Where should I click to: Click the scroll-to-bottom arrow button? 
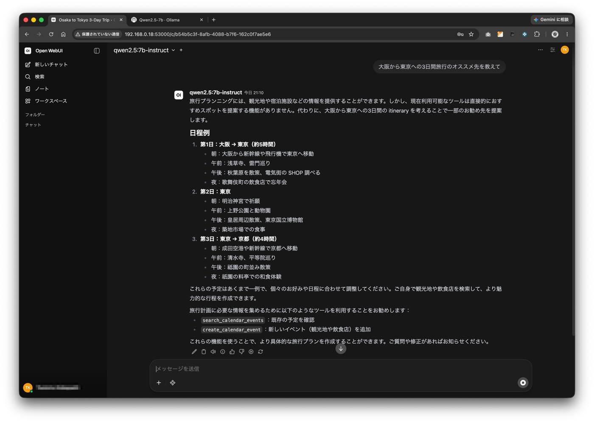[341, 349]
